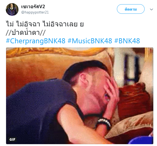
Task: Click the @happypotter21 handle
Action: click(x=35, y=12)
